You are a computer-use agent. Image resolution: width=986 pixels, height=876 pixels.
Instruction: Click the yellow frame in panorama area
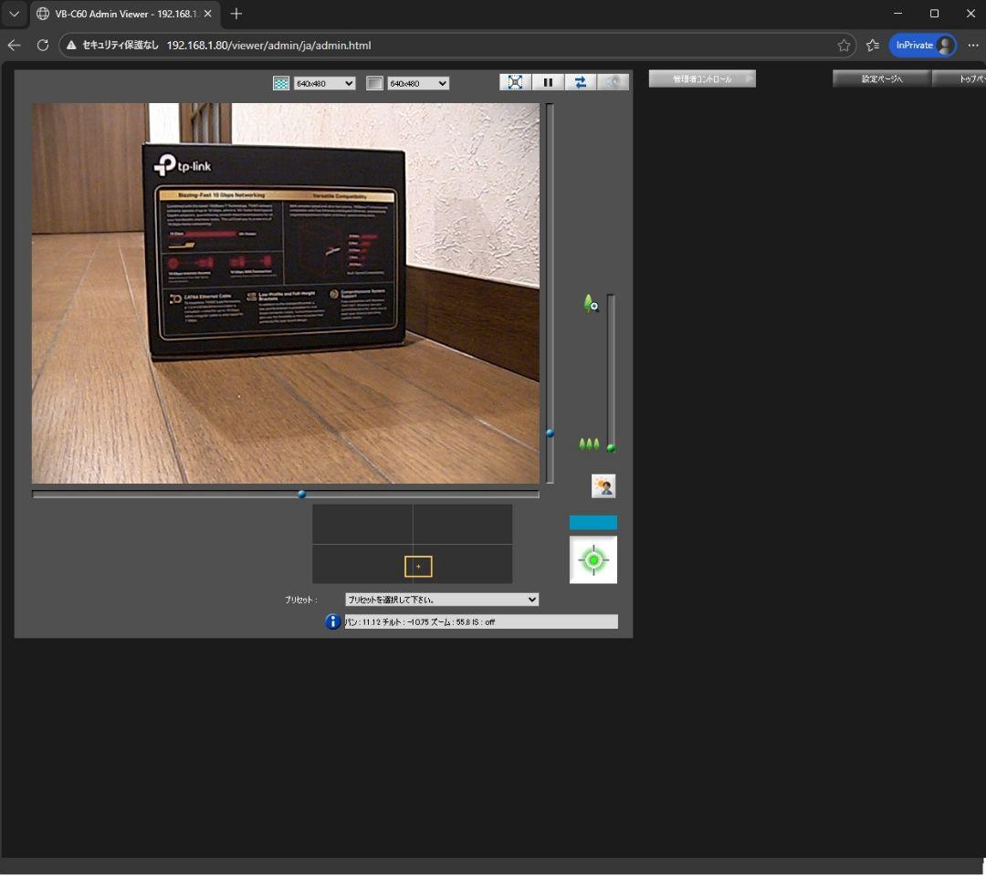(418, 567)
